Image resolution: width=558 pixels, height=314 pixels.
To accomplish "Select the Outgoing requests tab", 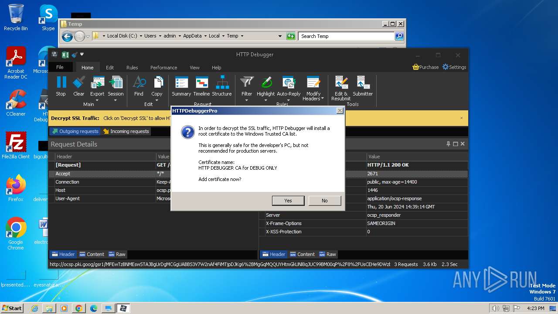I will click(x=75, y=131).
